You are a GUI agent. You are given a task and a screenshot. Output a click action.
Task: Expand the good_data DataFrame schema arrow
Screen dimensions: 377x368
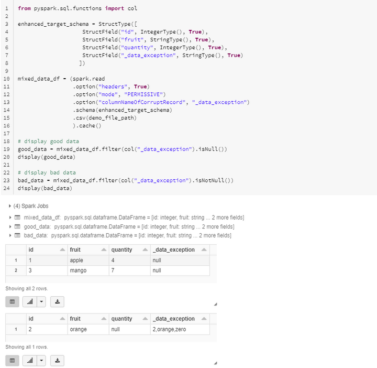(x=10, y=226)
